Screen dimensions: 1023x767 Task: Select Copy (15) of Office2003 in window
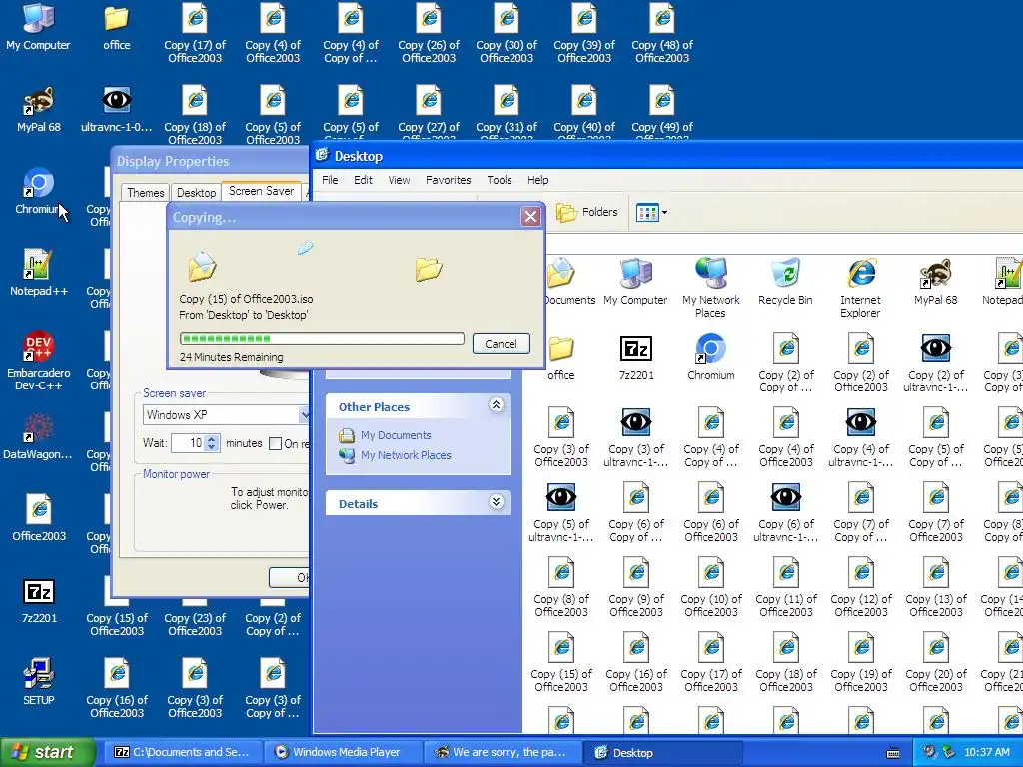tap(561, 663)
